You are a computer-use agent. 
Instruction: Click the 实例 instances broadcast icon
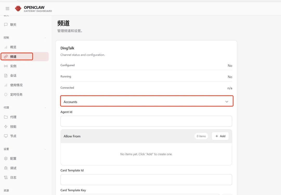coord(6,66)
